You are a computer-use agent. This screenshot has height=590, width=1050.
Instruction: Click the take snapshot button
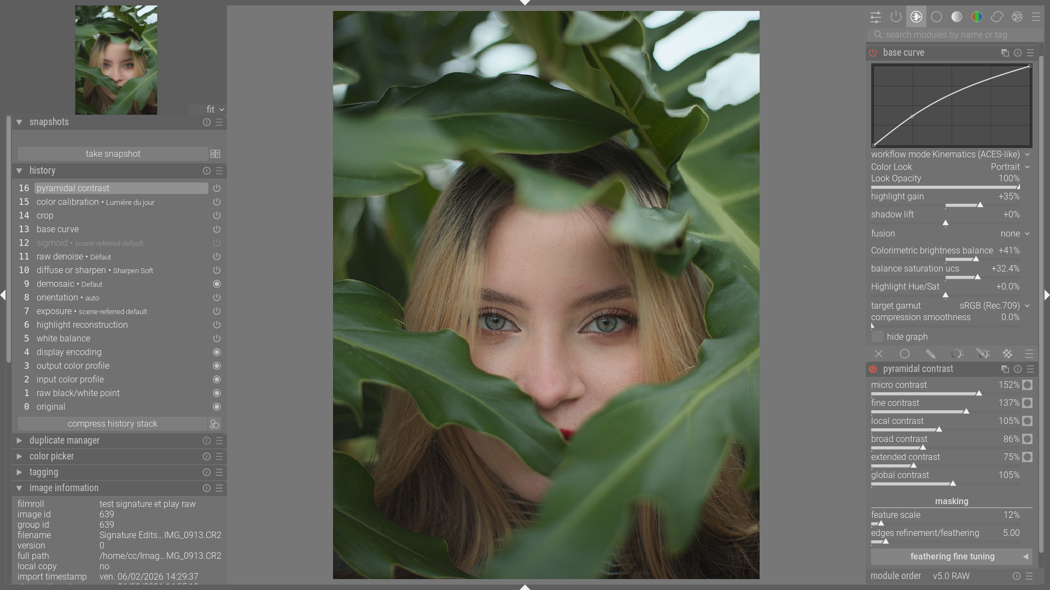pyautogui.click(x=113, y=154)
